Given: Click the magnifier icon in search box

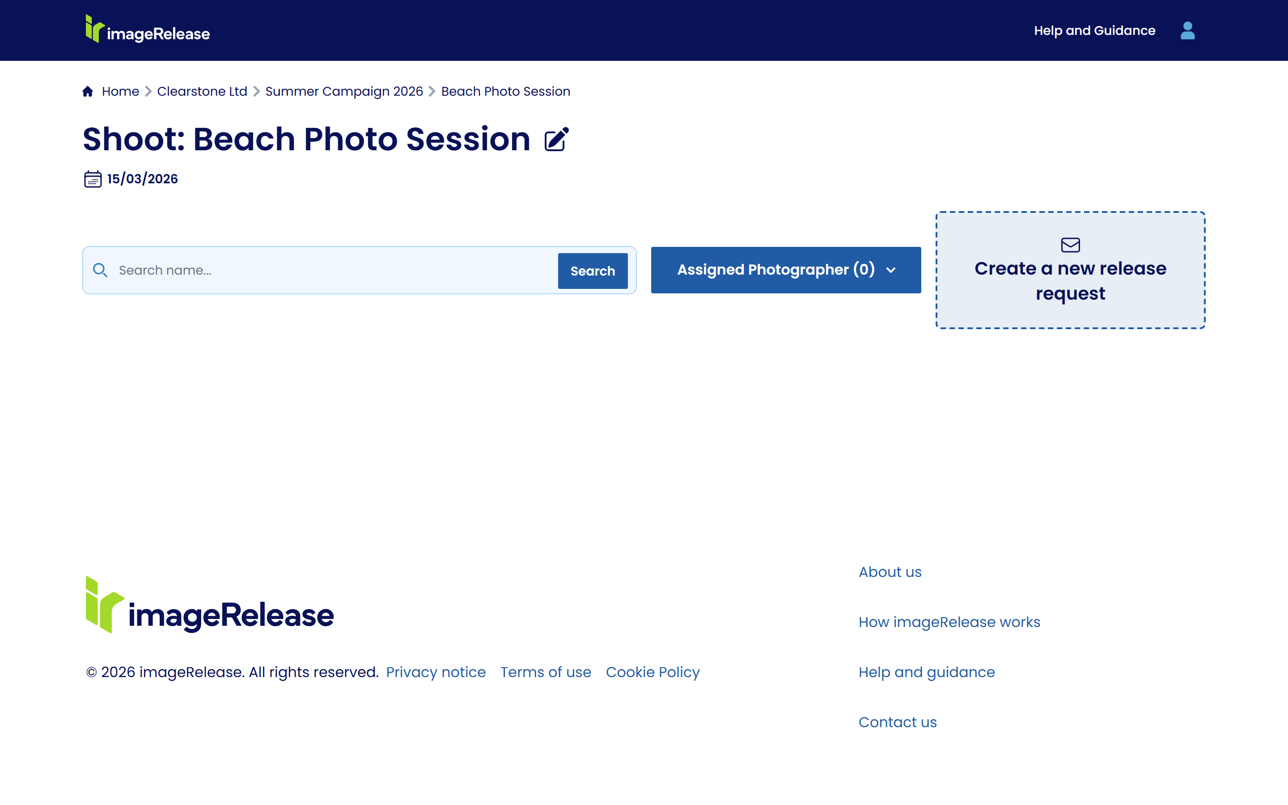Looking at the screenshot, I should pyautogui.click(x=100, y=270).
